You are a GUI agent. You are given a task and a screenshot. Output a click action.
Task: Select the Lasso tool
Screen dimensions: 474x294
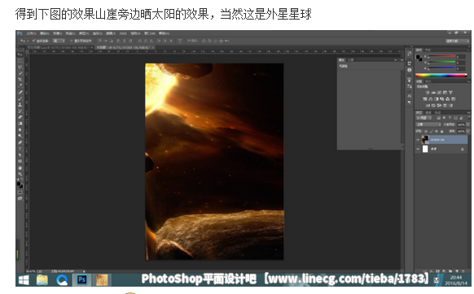pyautogui.click(x=20, y=67)
